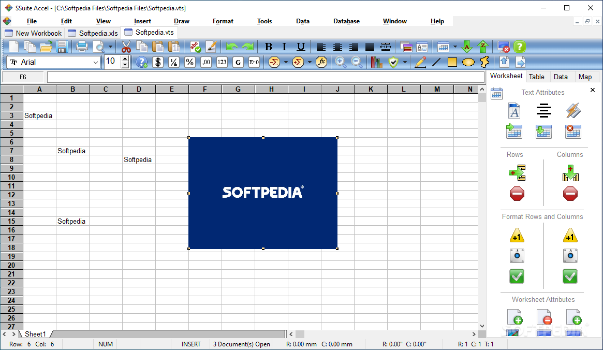Toggle Italic formatting
603x350 pixels.
284,47
